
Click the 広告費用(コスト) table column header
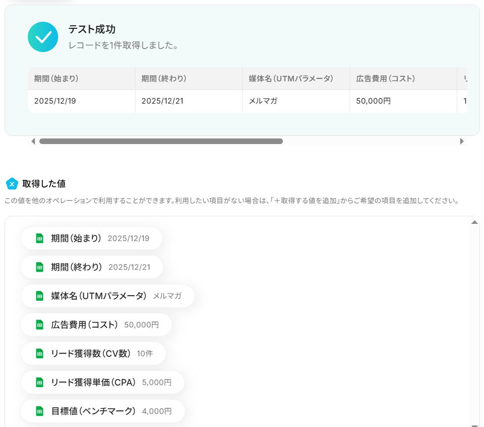(x=404, y=79)
